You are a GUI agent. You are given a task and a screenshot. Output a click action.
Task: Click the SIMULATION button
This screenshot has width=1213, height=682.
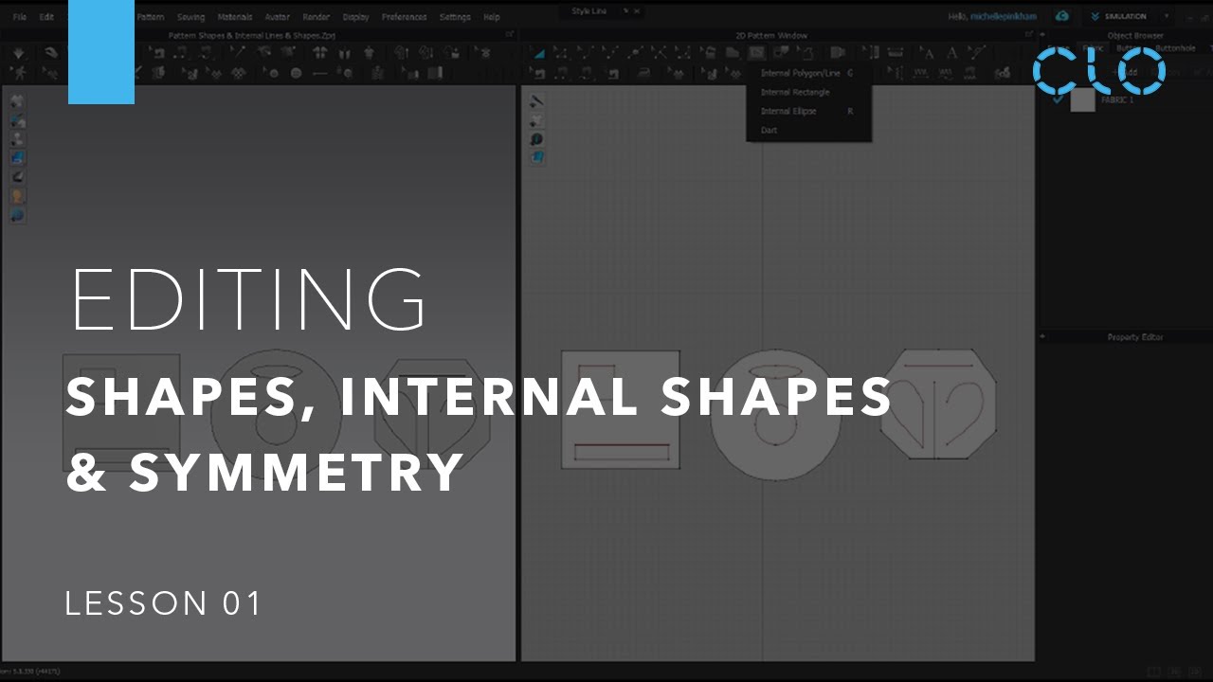click(x=1118, y=16)
